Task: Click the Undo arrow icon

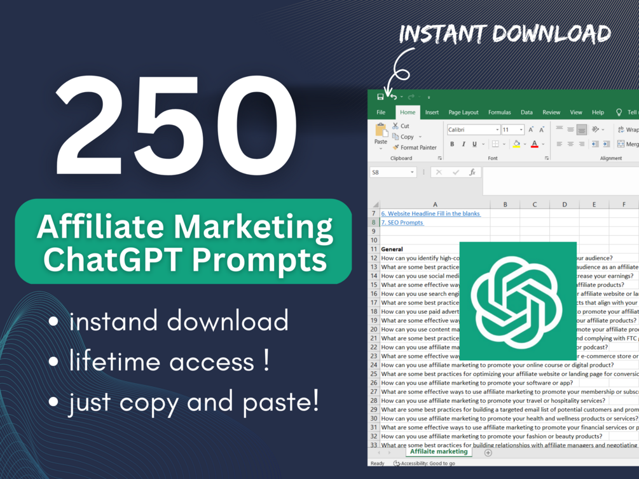Action: 394,97
